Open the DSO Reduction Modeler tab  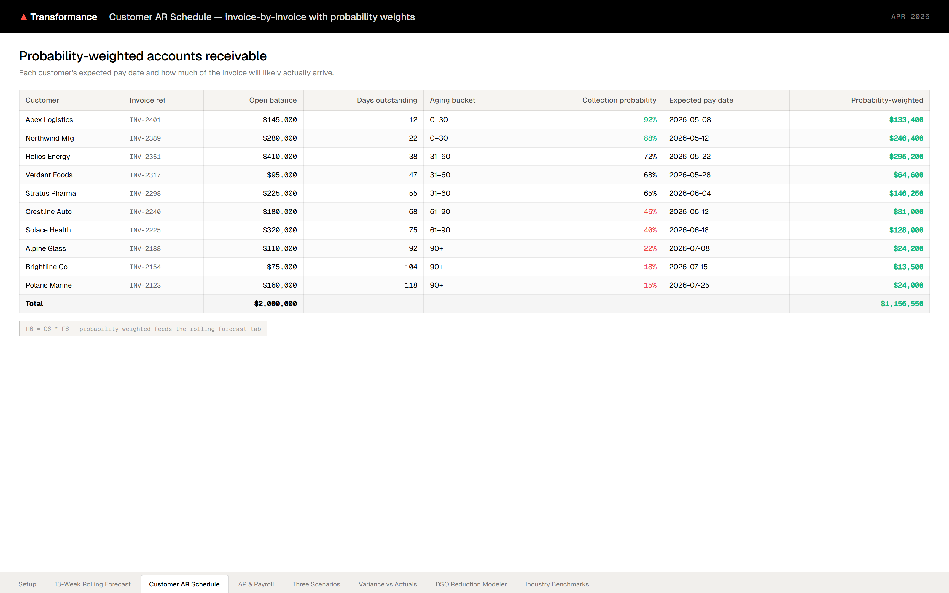coord(471,584)
